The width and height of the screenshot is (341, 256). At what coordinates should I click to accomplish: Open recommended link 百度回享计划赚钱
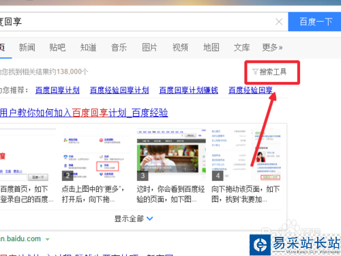[x=189, y=90]
